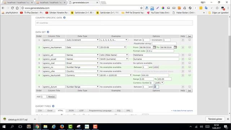The height and width of the screenshot is (130, 231).
Task: Open the Google Translate extension icon
Action: 206,8
